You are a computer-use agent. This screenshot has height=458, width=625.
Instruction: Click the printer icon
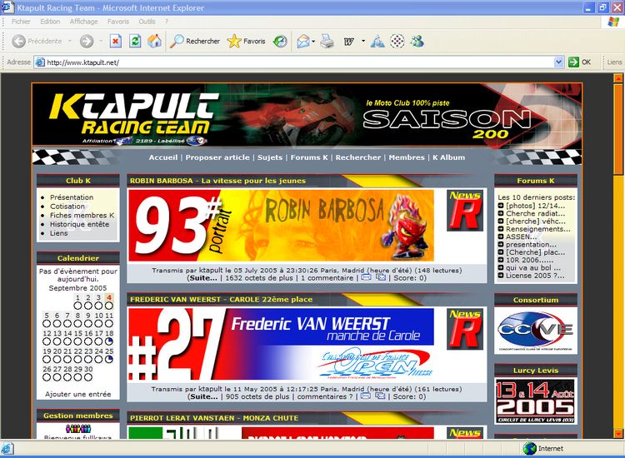point(327,41)
